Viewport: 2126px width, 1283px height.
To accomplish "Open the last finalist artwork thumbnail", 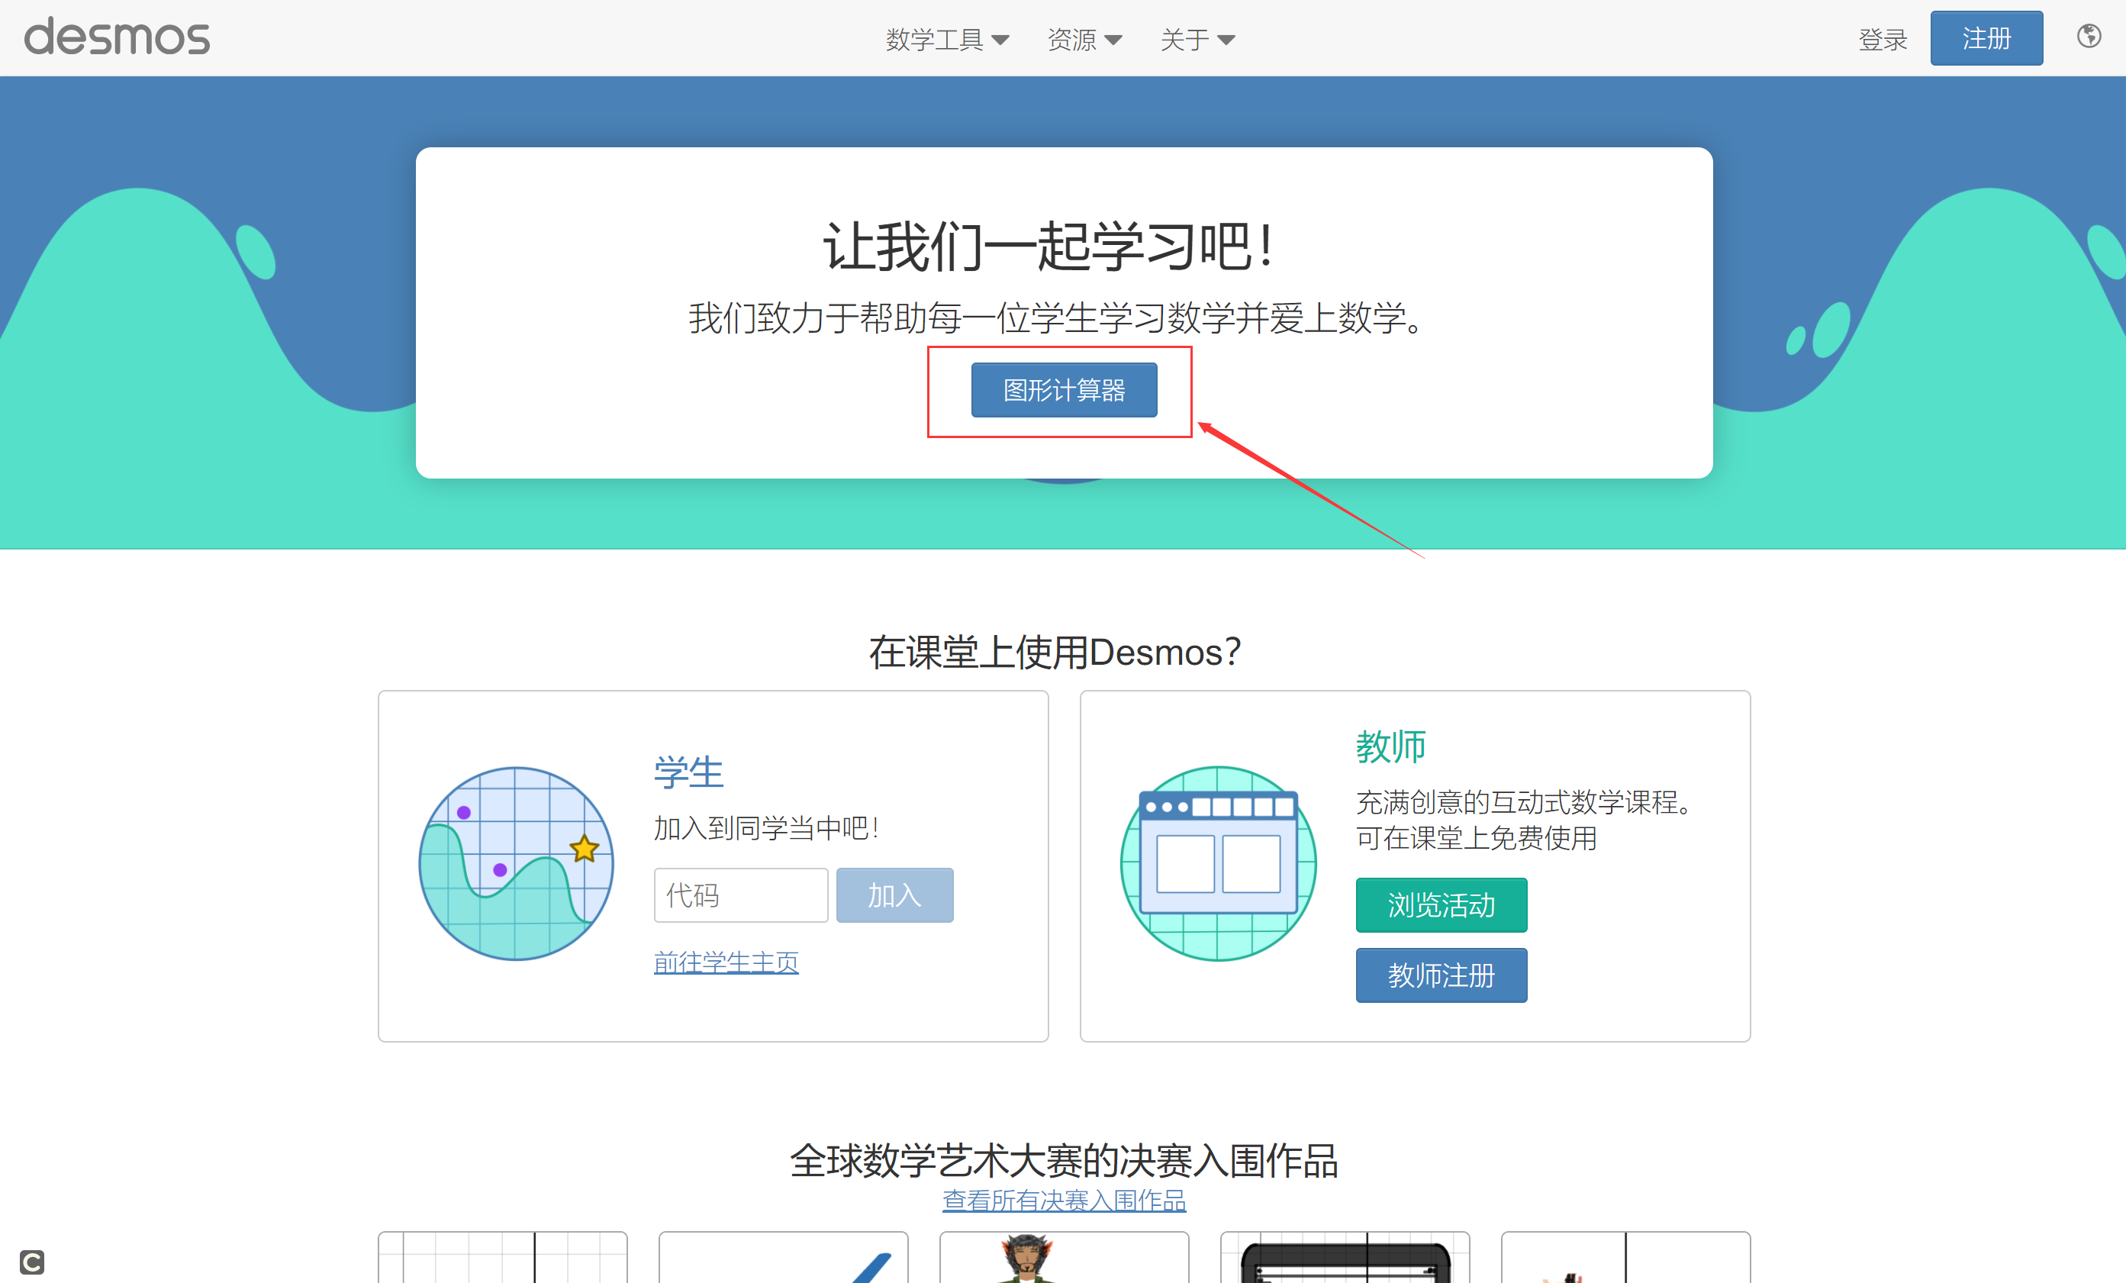I will [1625, 1258].
